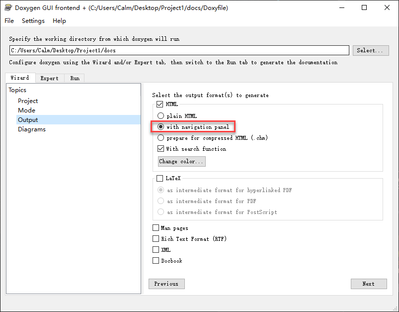Image resolution: width=399 pixels, height=312 pixels.
Task: Select the Project topic
Action: point(28,101)
